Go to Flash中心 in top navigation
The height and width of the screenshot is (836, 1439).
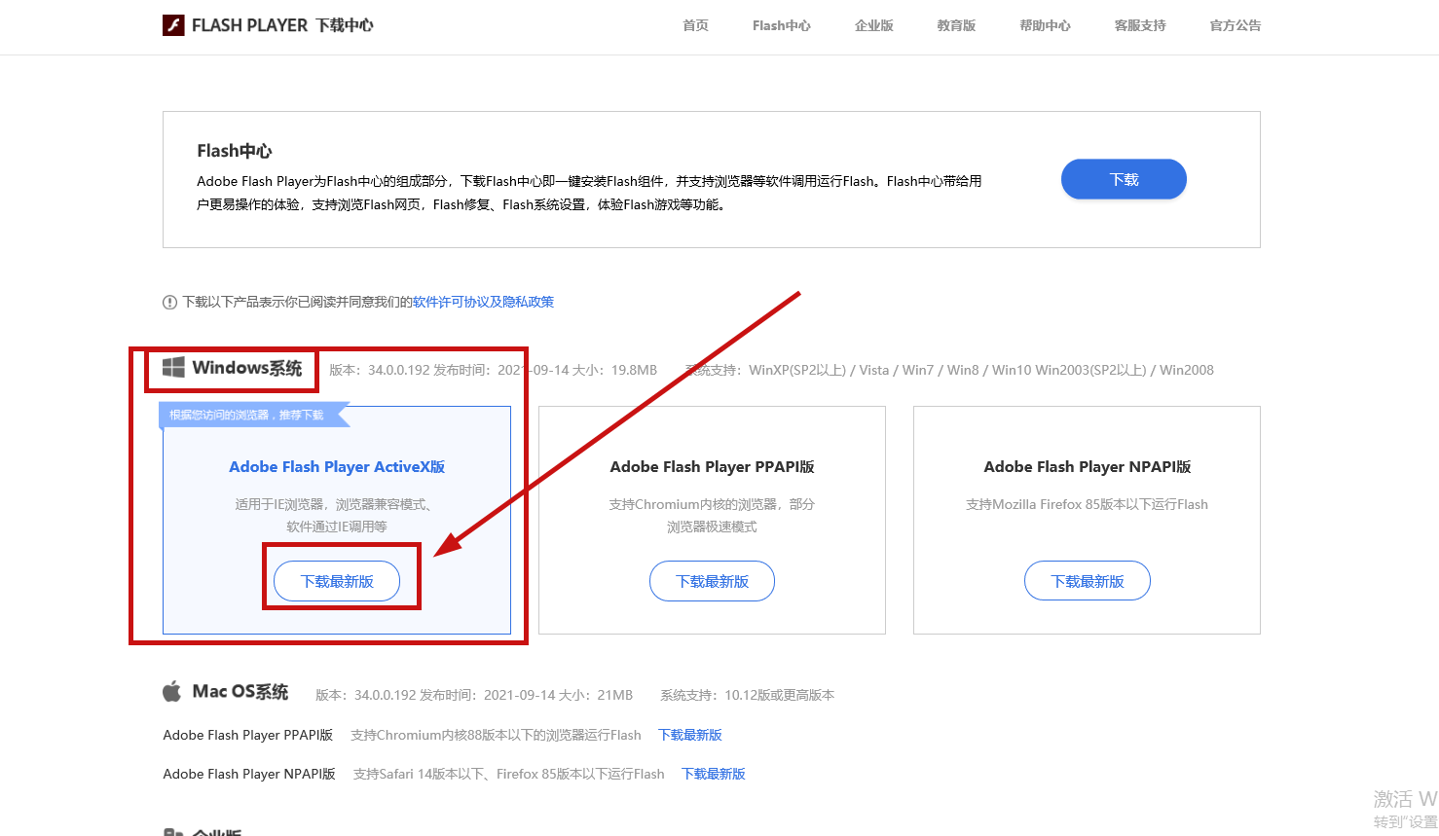(781, 25)
